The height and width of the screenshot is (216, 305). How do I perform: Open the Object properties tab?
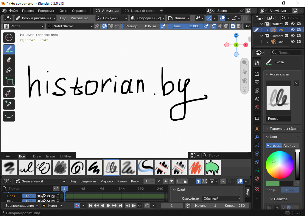point(257,128)
